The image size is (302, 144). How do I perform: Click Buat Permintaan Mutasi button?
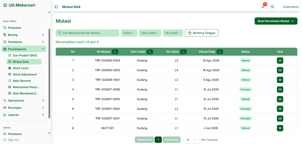[x=276, y=21]
